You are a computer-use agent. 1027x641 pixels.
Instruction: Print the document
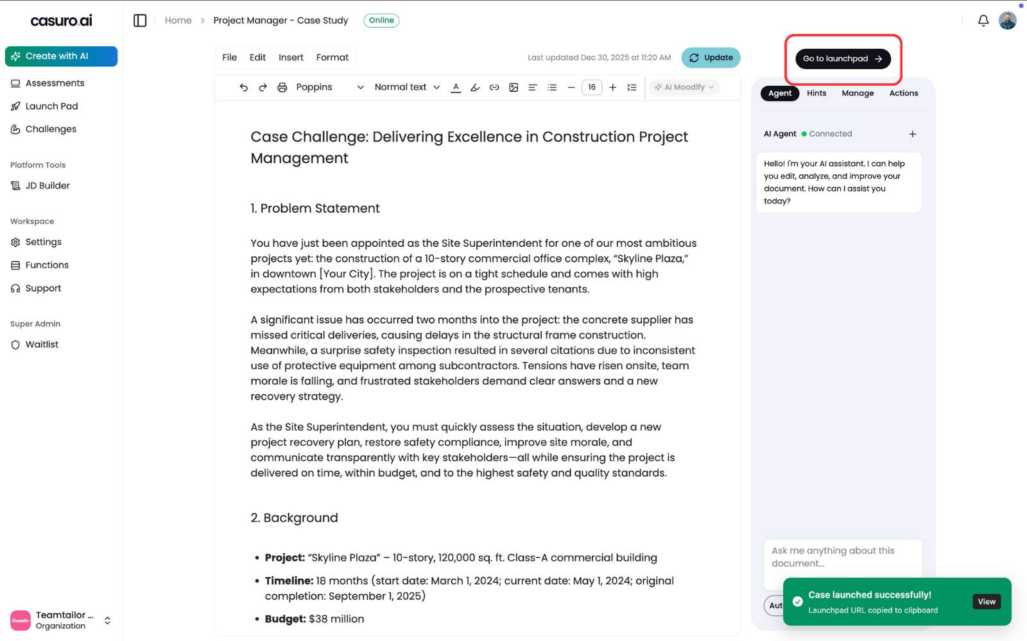282,87
